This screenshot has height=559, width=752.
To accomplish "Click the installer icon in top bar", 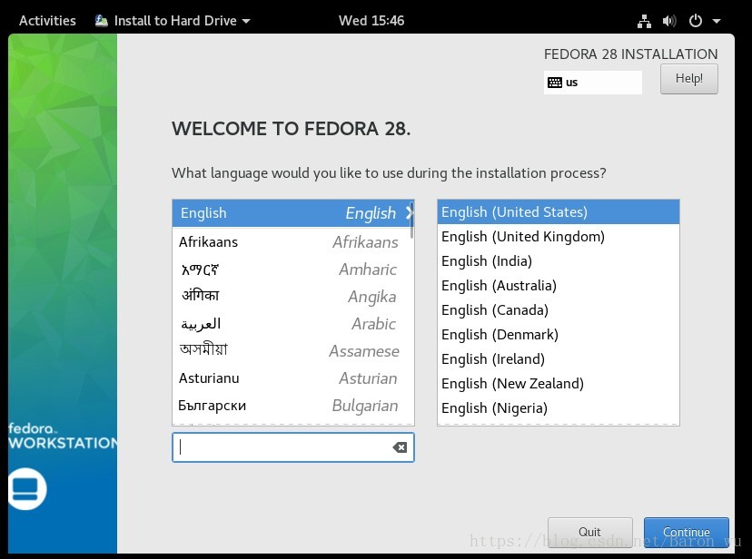I will (x=101, y=21).
